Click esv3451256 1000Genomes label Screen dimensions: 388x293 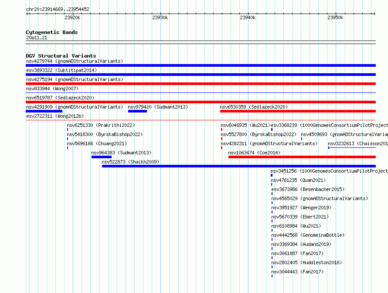pyautogui.click(x=329, y=171)
